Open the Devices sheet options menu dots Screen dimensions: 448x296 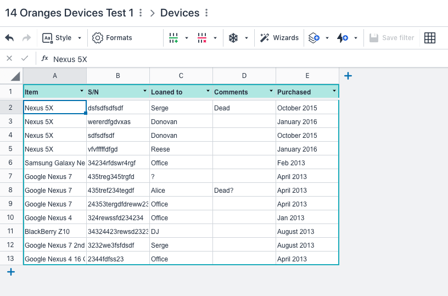(x=206, y=13)
